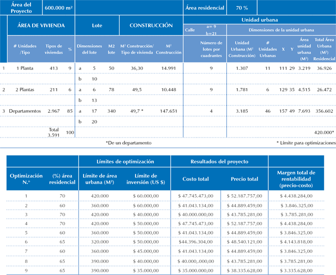Select the '2 Plantas' row label
The width and height of the screenshot is (336, 275).
[x=25, y=90]
